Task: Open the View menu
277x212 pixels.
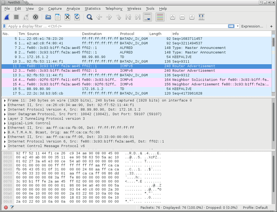Action: (x=30, y=8)
